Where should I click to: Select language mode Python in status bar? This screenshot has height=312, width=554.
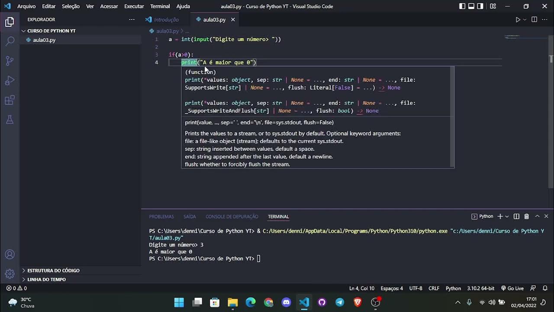pyautogui.click(x=453, y=288)
